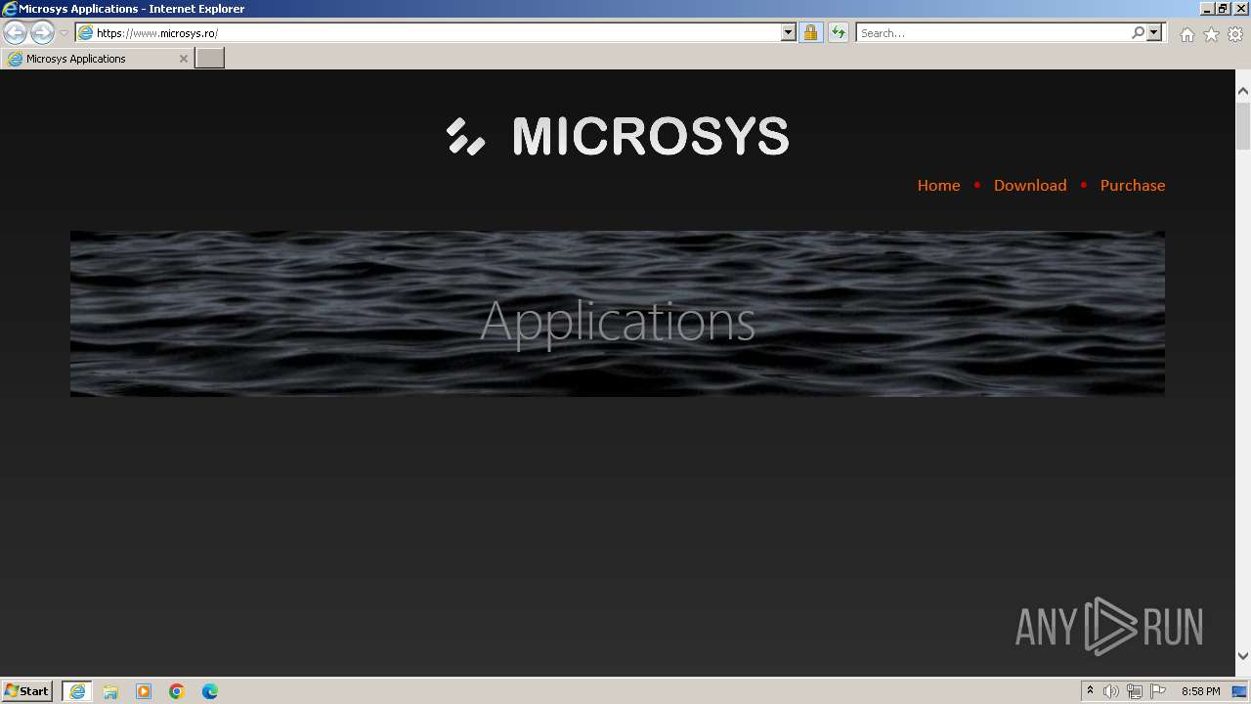
Task: Click the scrollbar down arrow
Action: click(1243, 656)
